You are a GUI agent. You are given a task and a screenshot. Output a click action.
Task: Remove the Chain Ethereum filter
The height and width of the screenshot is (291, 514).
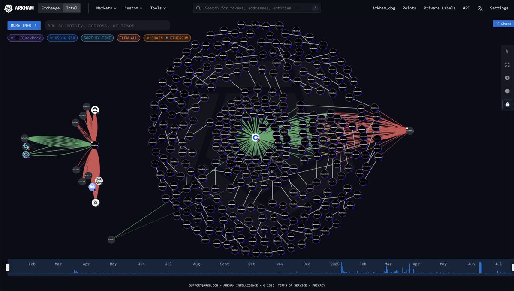(148, 38)
